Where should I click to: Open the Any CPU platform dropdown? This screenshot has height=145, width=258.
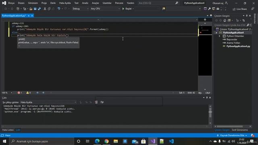click(x=105, y=9)
